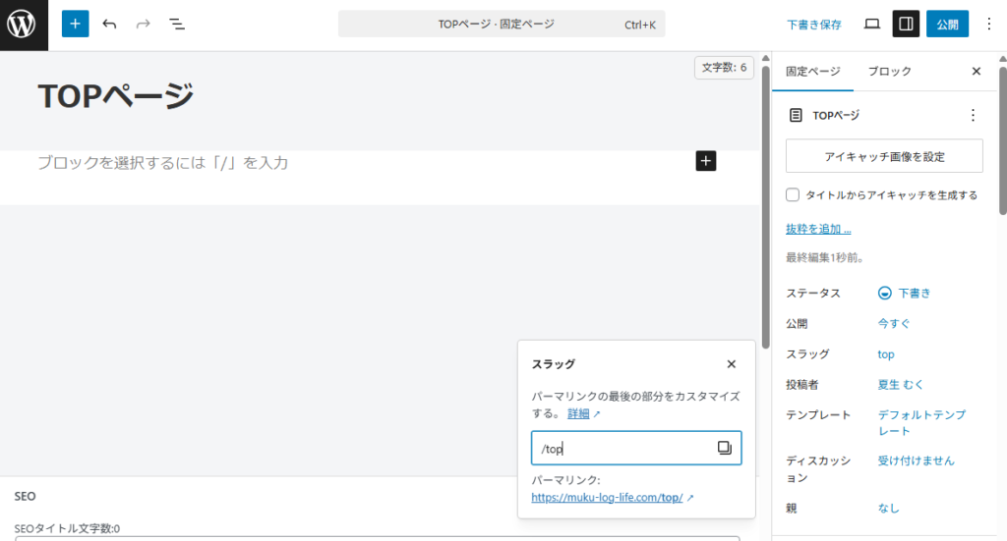1007x541 pixels.
Task: Toggle the settings sidebar panel icon
Action: (x=906, y=24)
